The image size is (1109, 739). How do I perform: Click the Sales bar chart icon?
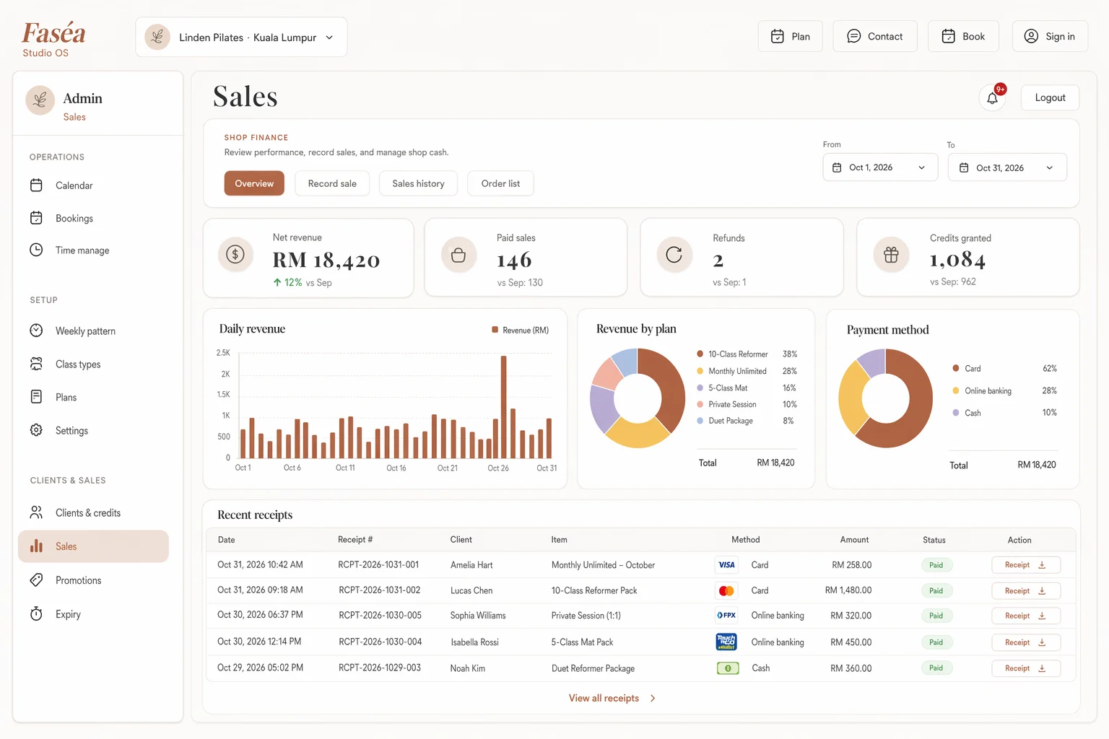[36, 546]
